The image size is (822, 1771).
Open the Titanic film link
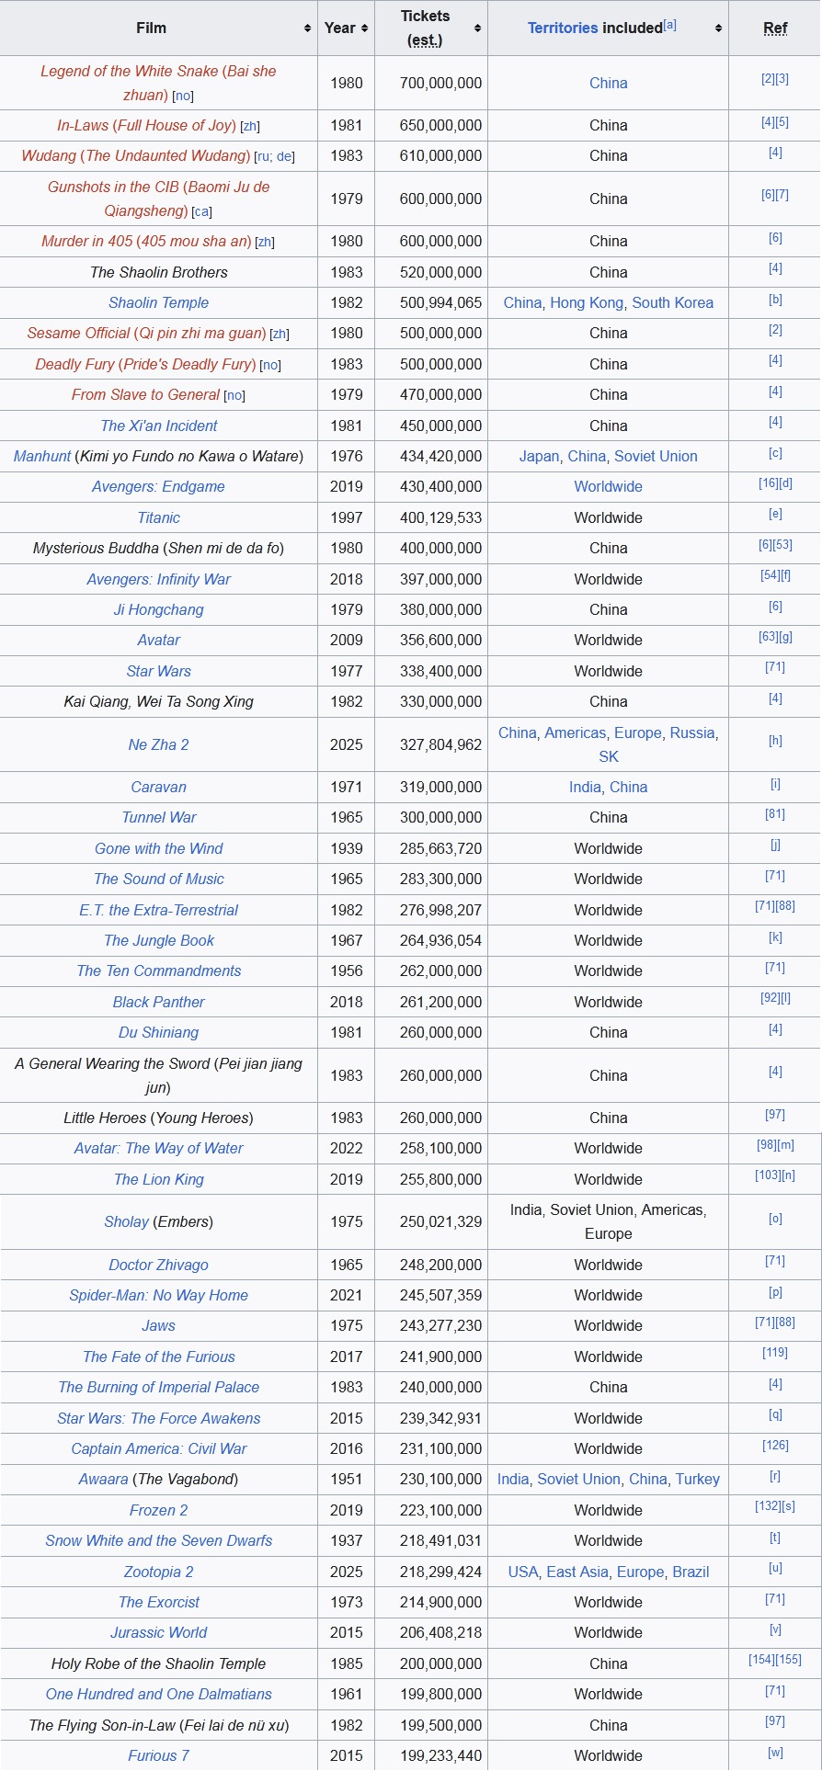[x=158, y=517]
